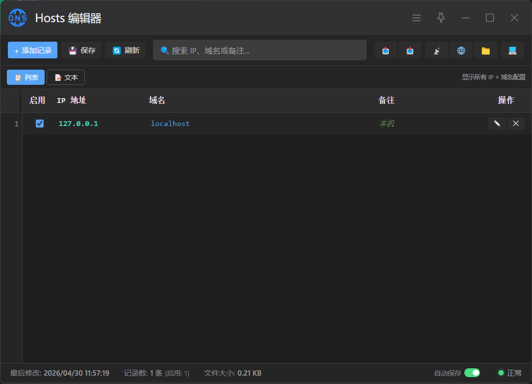Click the 文件大小 0.21 KB status entry
This screenshot has height=384, width=532.
[x=233, y=373]
